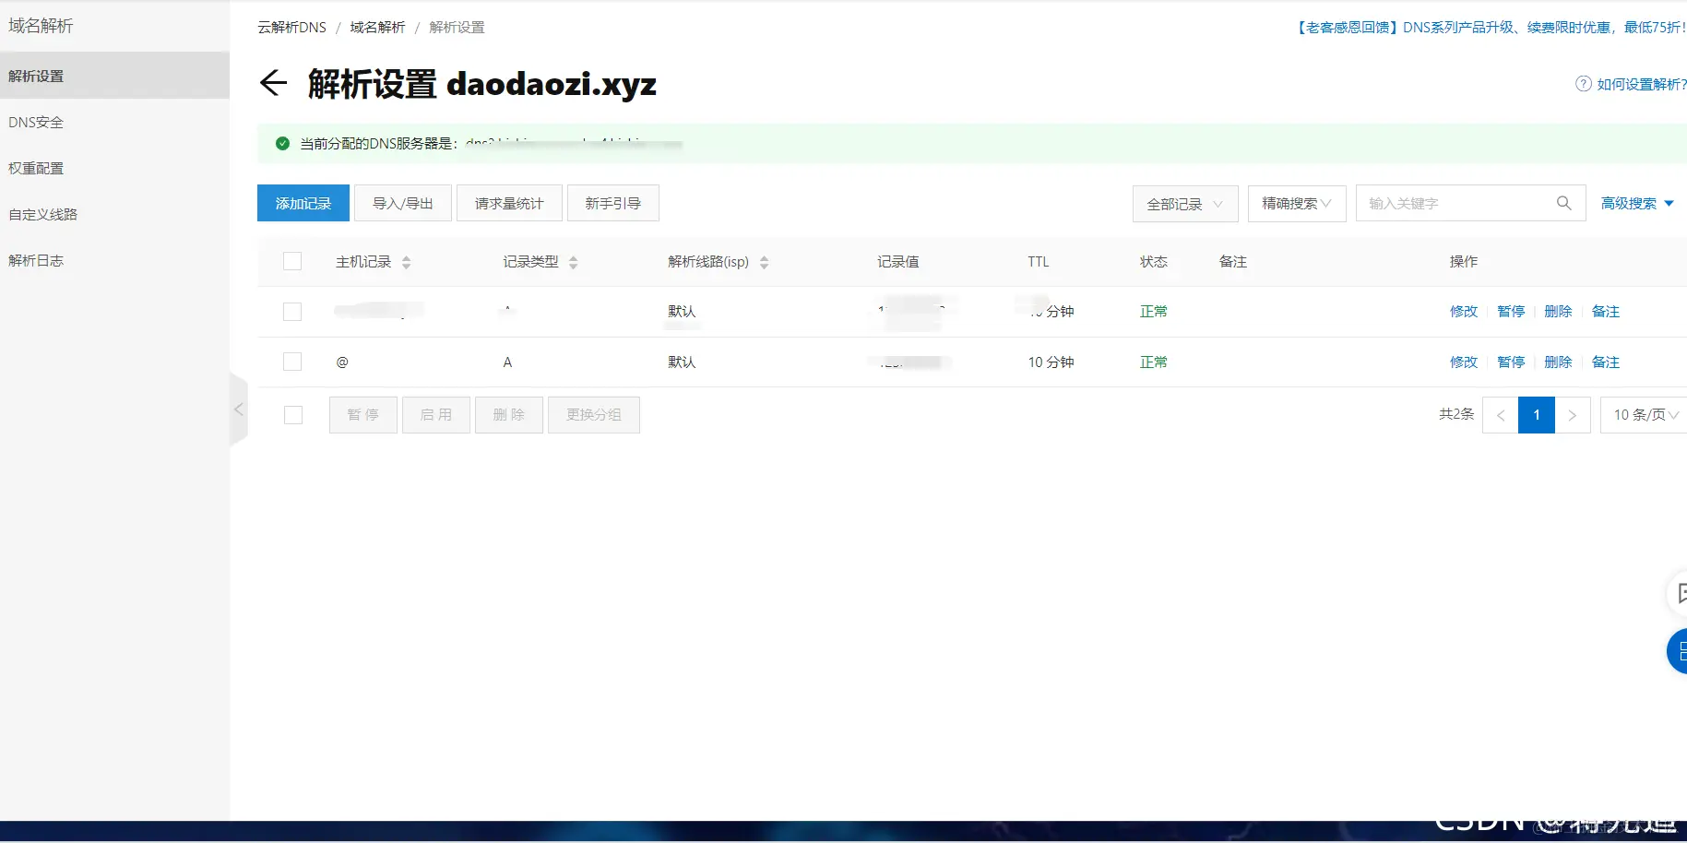Open the 如何设置解析 help link

pyautogui.click(x=1641, y=84)
